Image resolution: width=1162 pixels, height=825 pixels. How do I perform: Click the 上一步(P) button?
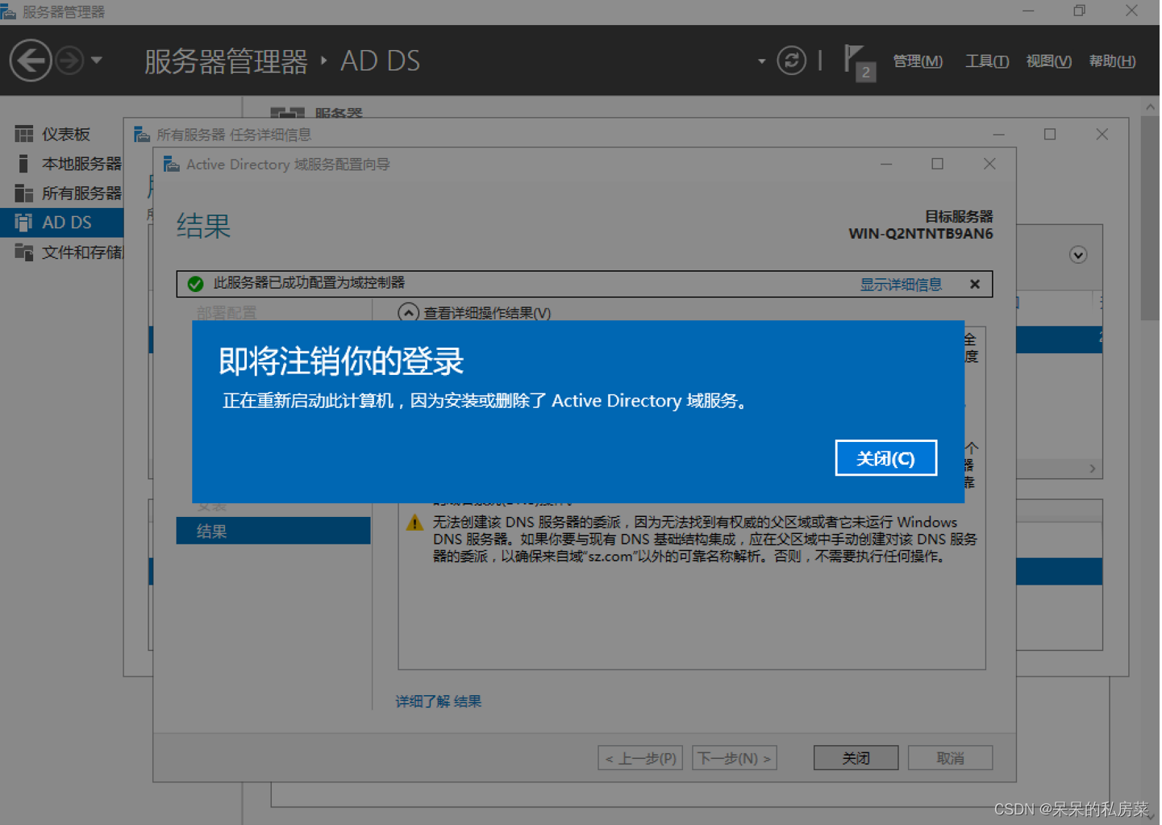(640, 758)
